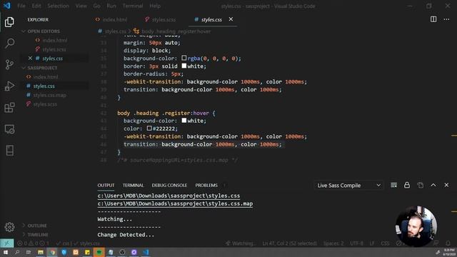
Task: Open the View menu
Action: pyautogui.click(x=81, y=6)
